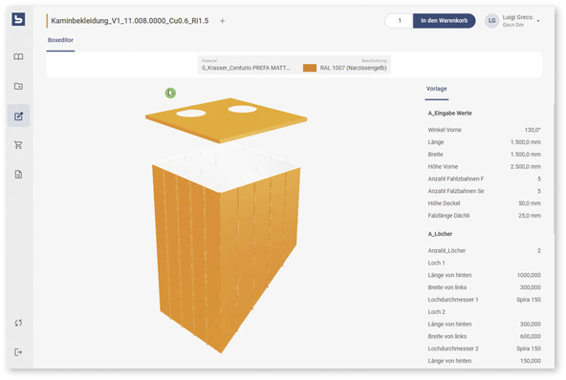Screen dimensions: 566x380
Task: Select the Vorlage tab
Action: click(436, 89)
